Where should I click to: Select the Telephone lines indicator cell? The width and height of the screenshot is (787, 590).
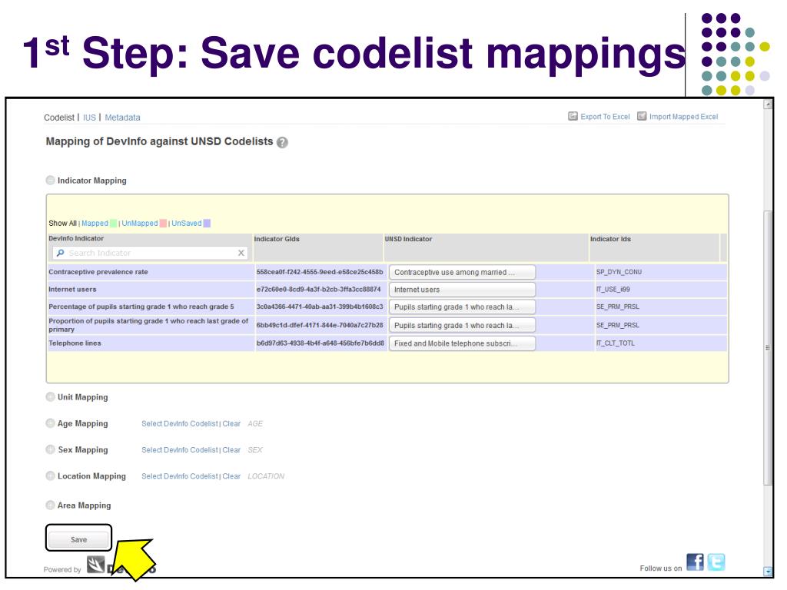point(151,343)
